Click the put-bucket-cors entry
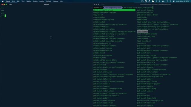191x107 pixels. pos(144,53)
